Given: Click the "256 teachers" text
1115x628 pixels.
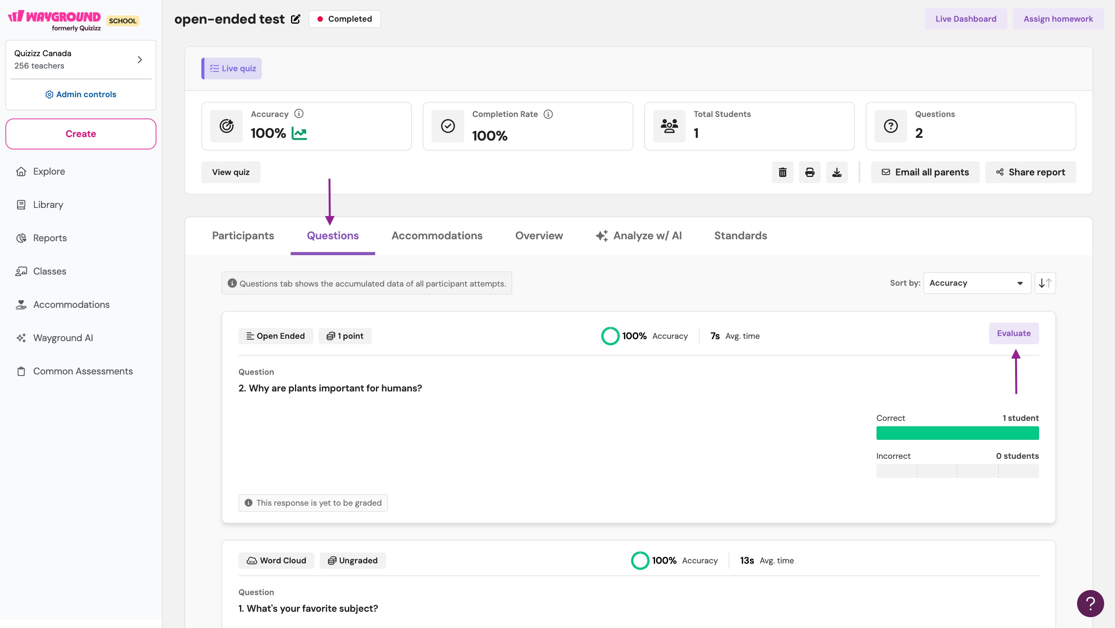Looking at the screenshot, I should [x=39, y=66].
